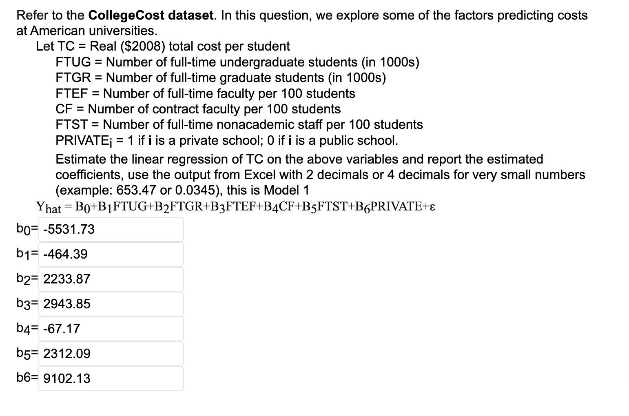Image resolution: width=629 pixels, height=416 pixels.
Task: Click the FTGR definition line
Action: point(221,77)
